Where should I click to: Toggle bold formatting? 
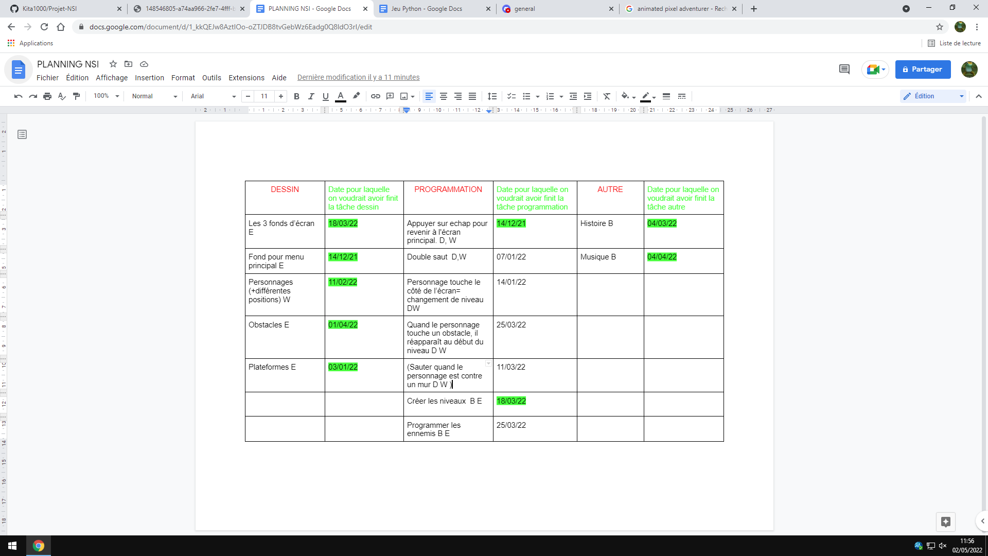[296, 96]
